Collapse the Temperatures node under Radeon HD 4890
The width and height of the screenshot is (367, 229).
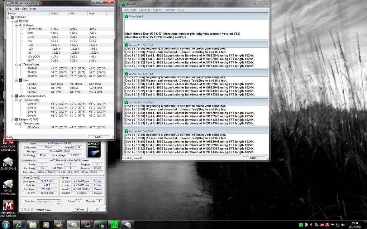[16, 123]
